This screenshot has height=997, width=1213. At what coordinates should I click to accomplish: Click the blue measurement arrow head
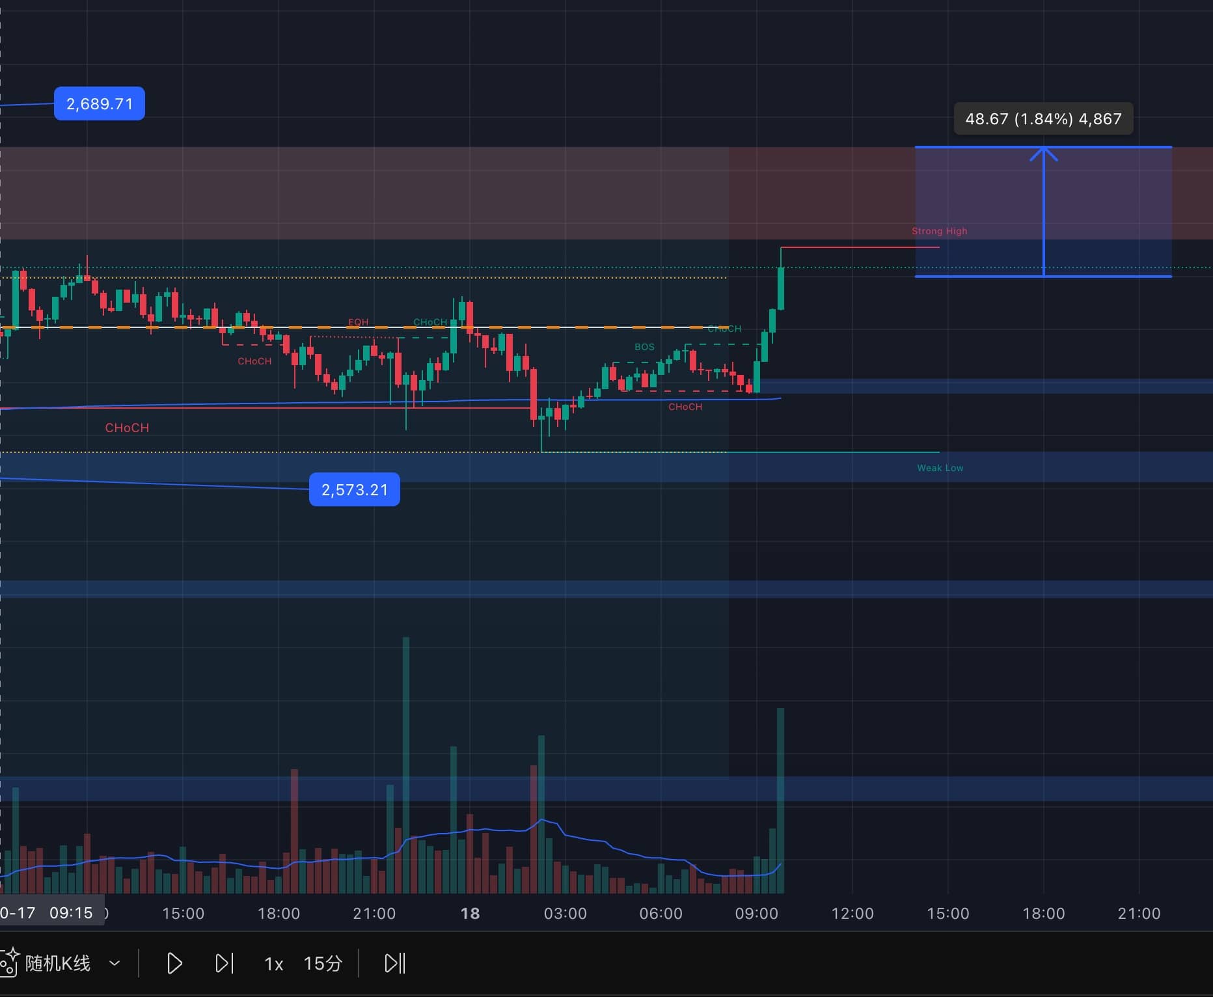1043,154
